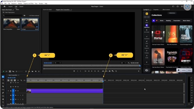Viewport: 194px width, 109px height.
Task: Open Spotlight FX Transitions section
Action: pos(147,37)
